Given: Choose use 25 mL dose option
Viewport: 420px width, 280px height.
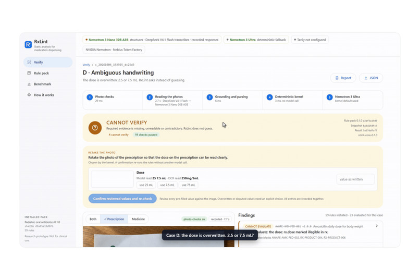Looking at the screenshot, I should 146,185.
